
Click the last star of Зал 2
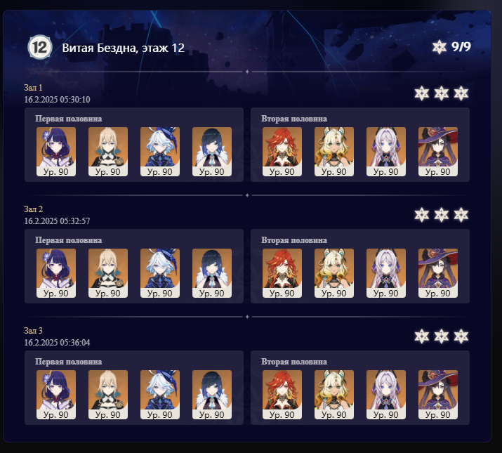pos(461,215)
